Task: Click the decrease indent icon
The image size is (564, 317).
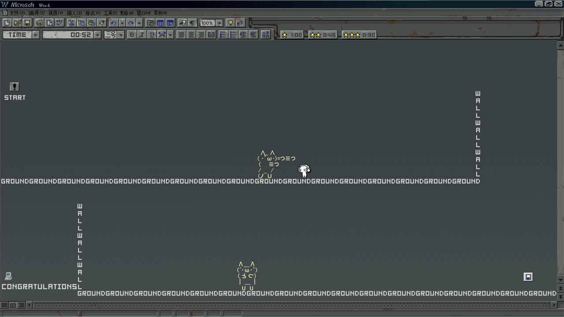Action: pos(243,35)
